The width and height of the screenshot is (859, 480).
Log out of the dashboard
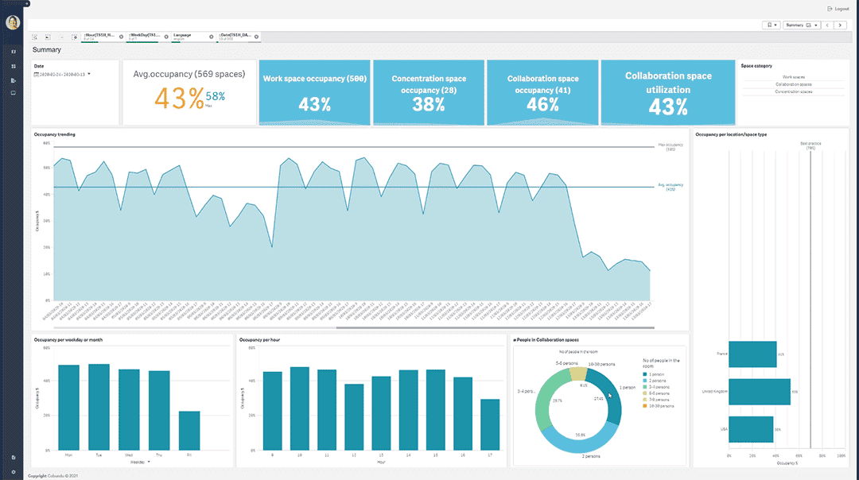[838, 8]
